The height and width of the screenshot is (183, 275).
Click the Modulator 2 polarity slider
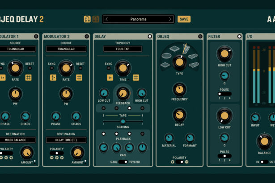(57, 153)
